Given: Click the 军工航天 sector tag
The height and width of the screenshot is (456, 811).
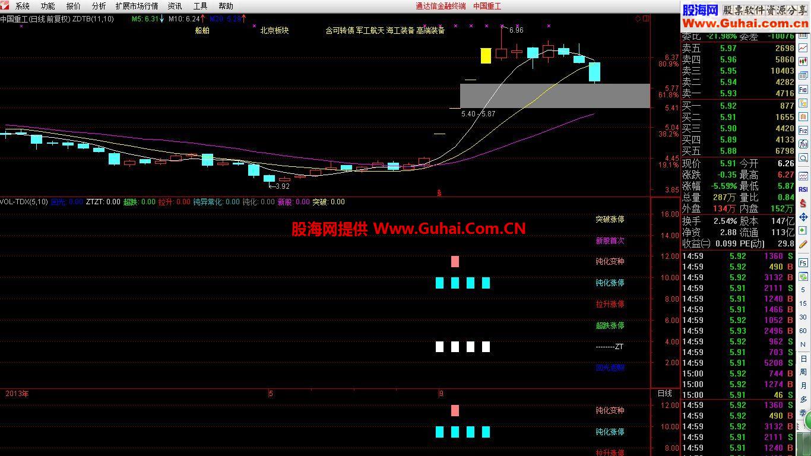Looking at the screenshot, I should [370, 30].
